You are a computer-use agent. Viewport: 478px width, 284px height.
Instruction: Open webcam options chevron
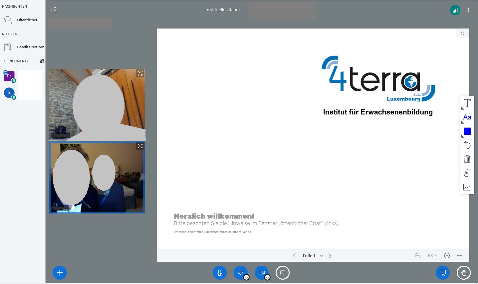[267, 277]
